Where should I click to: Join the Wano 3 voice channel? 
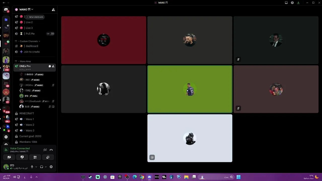click(x=35, y=130)
